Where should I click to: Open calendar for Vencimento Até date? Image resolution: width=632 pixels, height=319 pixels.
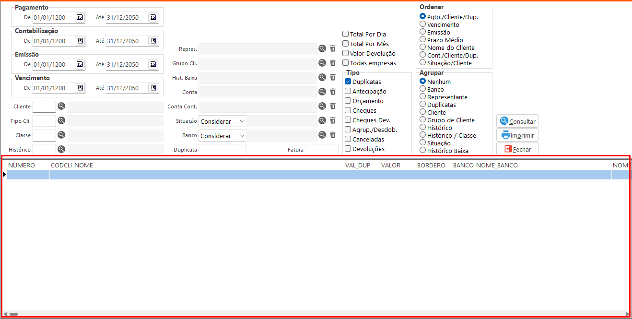pyautogui.click(x=153, y=88)
